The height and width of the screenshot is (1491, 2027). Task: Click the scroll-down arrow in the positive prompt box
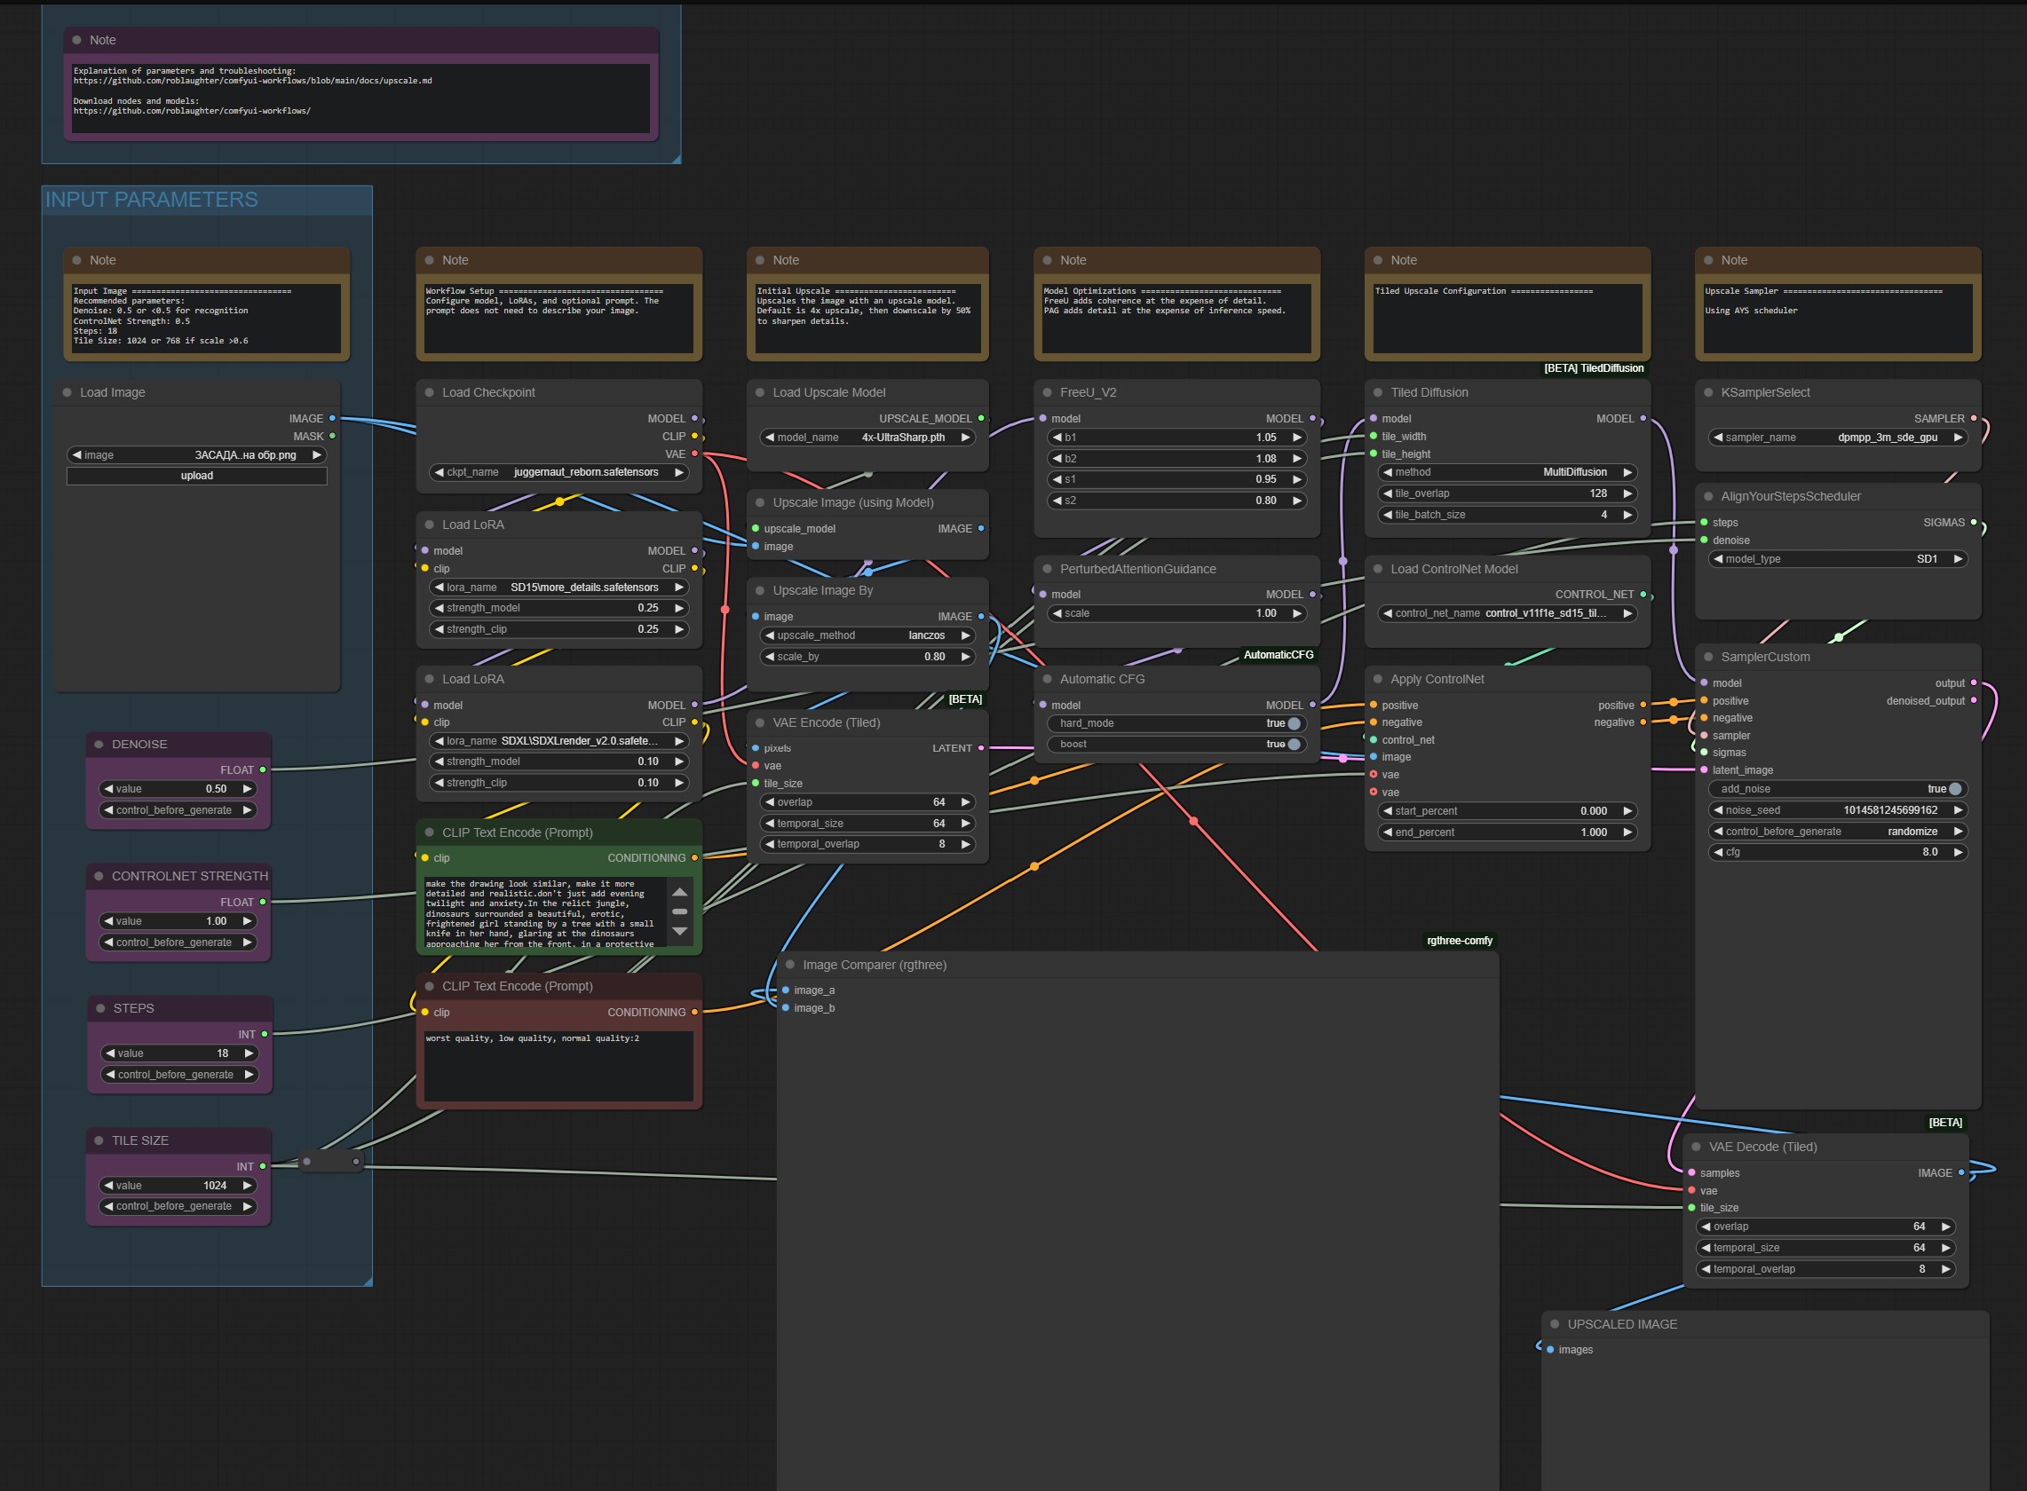point(680,930)
